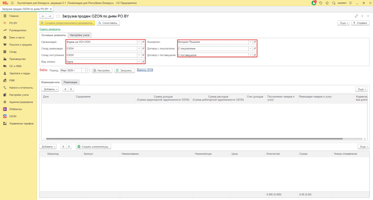Move row down in Взаиморасчеты table
This screenshot has height=200, width=373.
click(71, 89)
